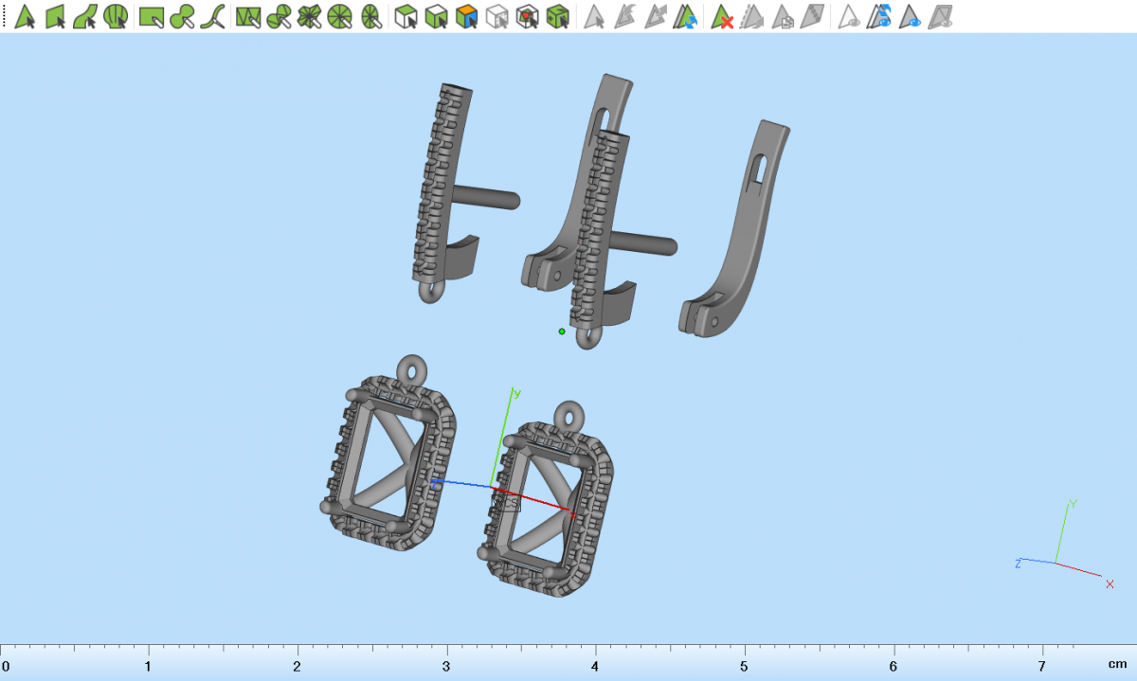1137x681 pixels.
Task: Click the green triangle with red X
Action: 723,16
